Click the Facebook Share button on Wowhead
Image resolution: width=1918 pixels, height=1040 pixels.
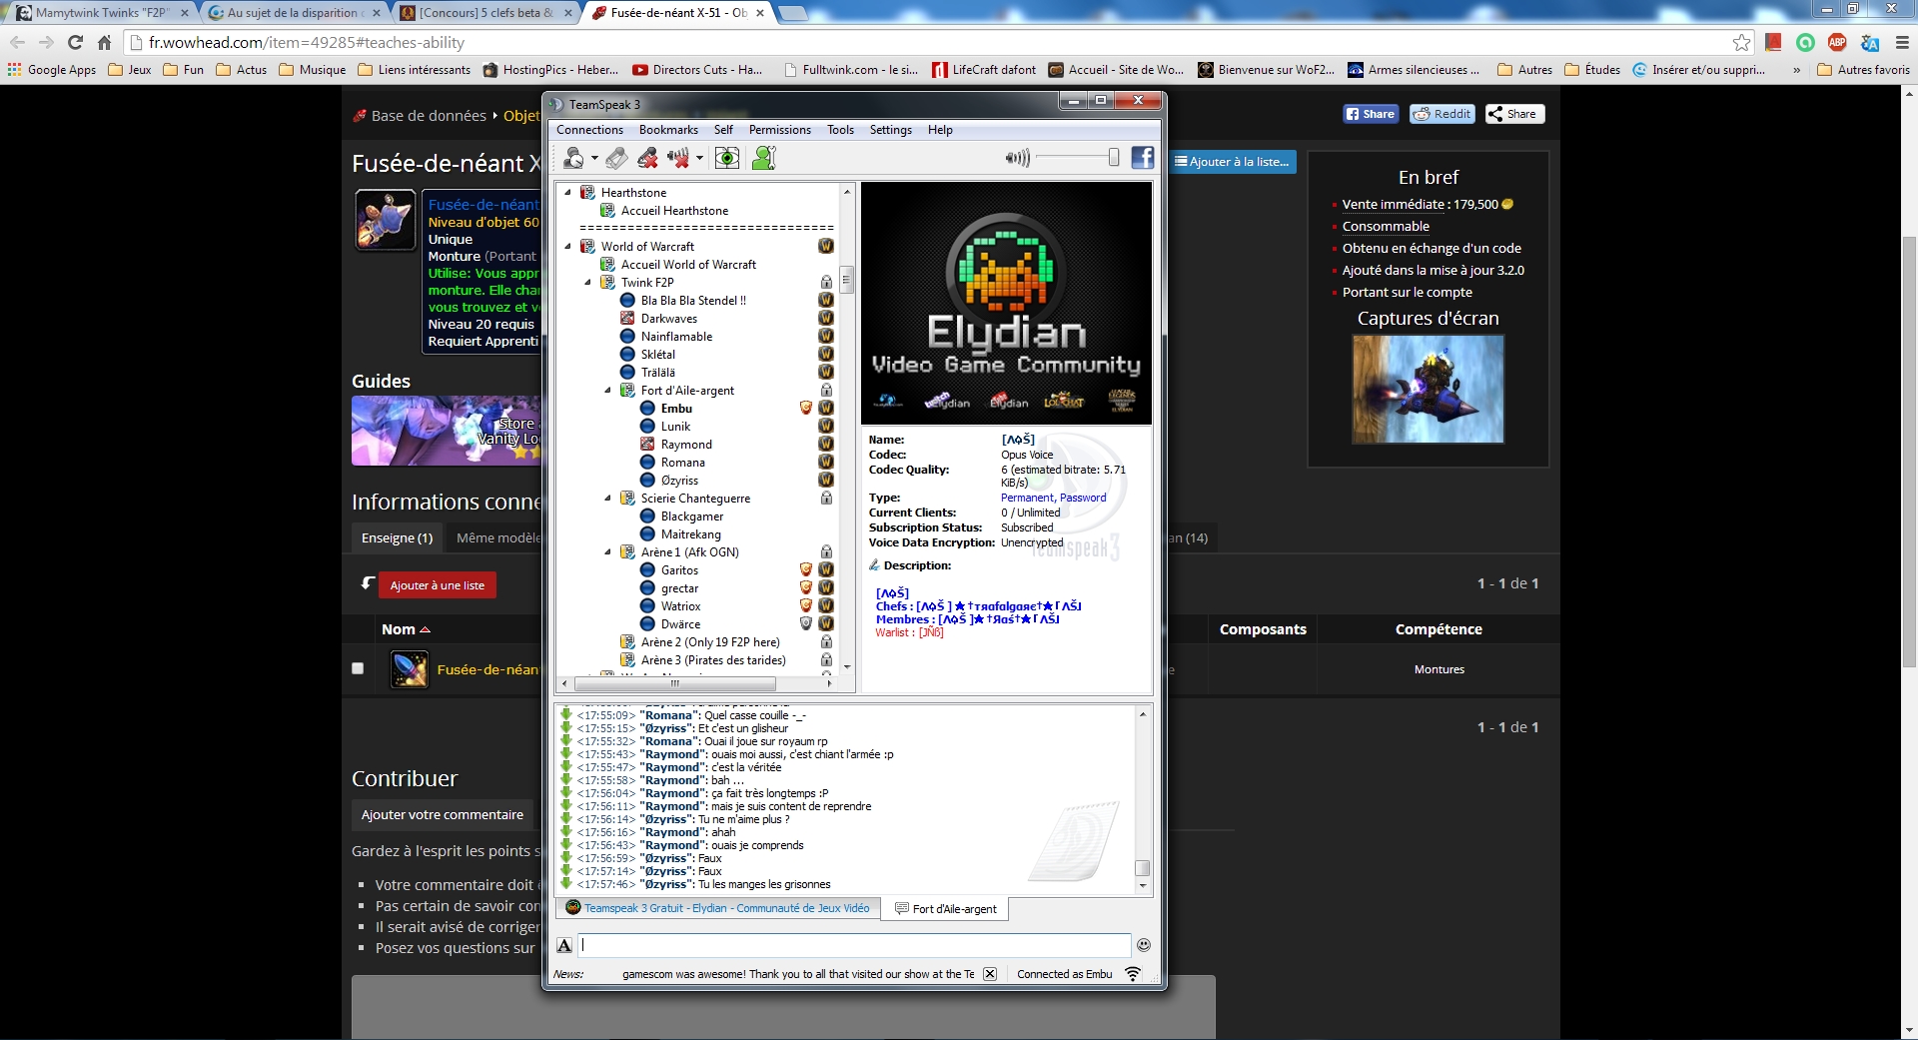pos(1371,114)
